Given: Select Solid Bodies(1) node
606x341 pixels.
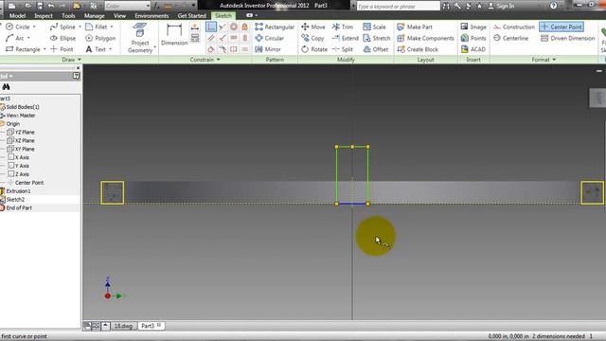Looking at the screenshot, I should [23, 107].
